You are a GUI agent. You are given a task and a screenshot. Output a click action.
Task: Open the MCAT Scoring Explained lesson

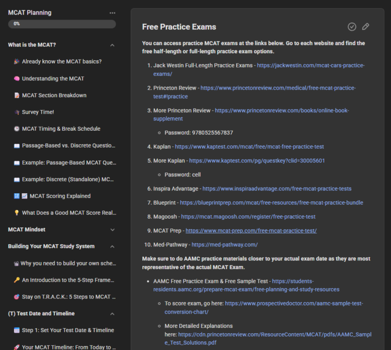point(60,196)
